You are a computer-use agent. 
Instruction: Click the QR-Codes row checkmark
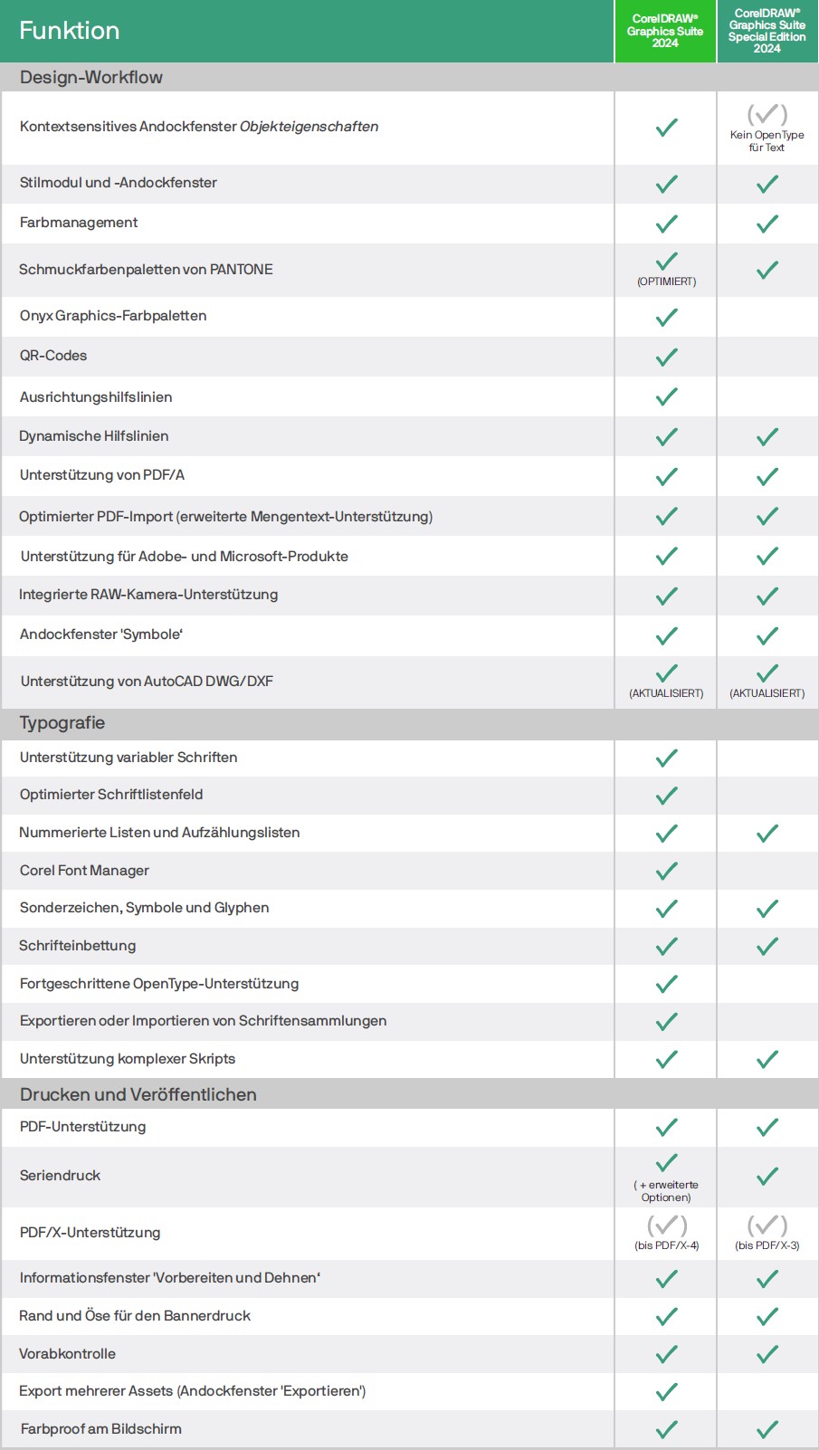tap(666, 357)
